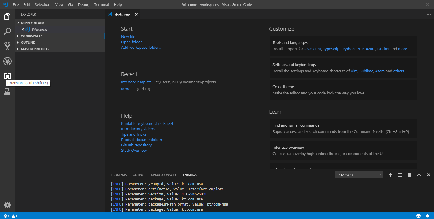Switch to the Output panel tab

[x=139, y=175]
